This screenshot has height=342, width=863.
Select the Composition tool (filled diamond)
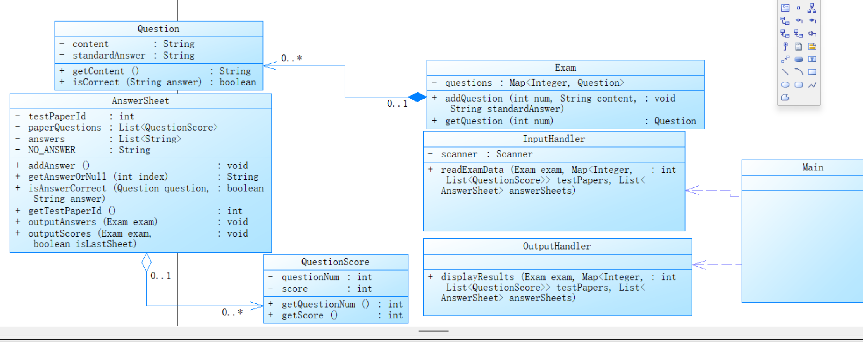point(812,20)
